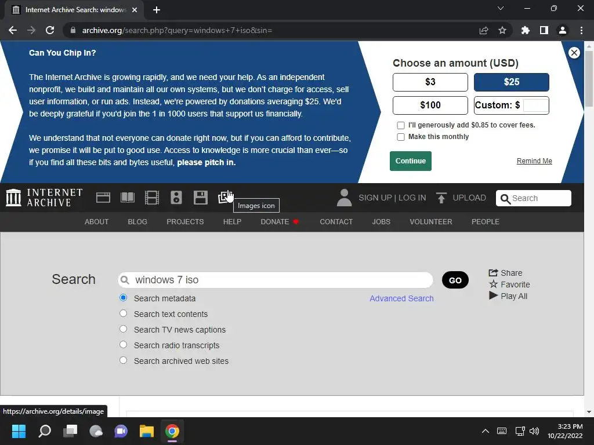Select Search metadata radio button
The width and height of the screenshot is (594, 445).
(123, 298)
